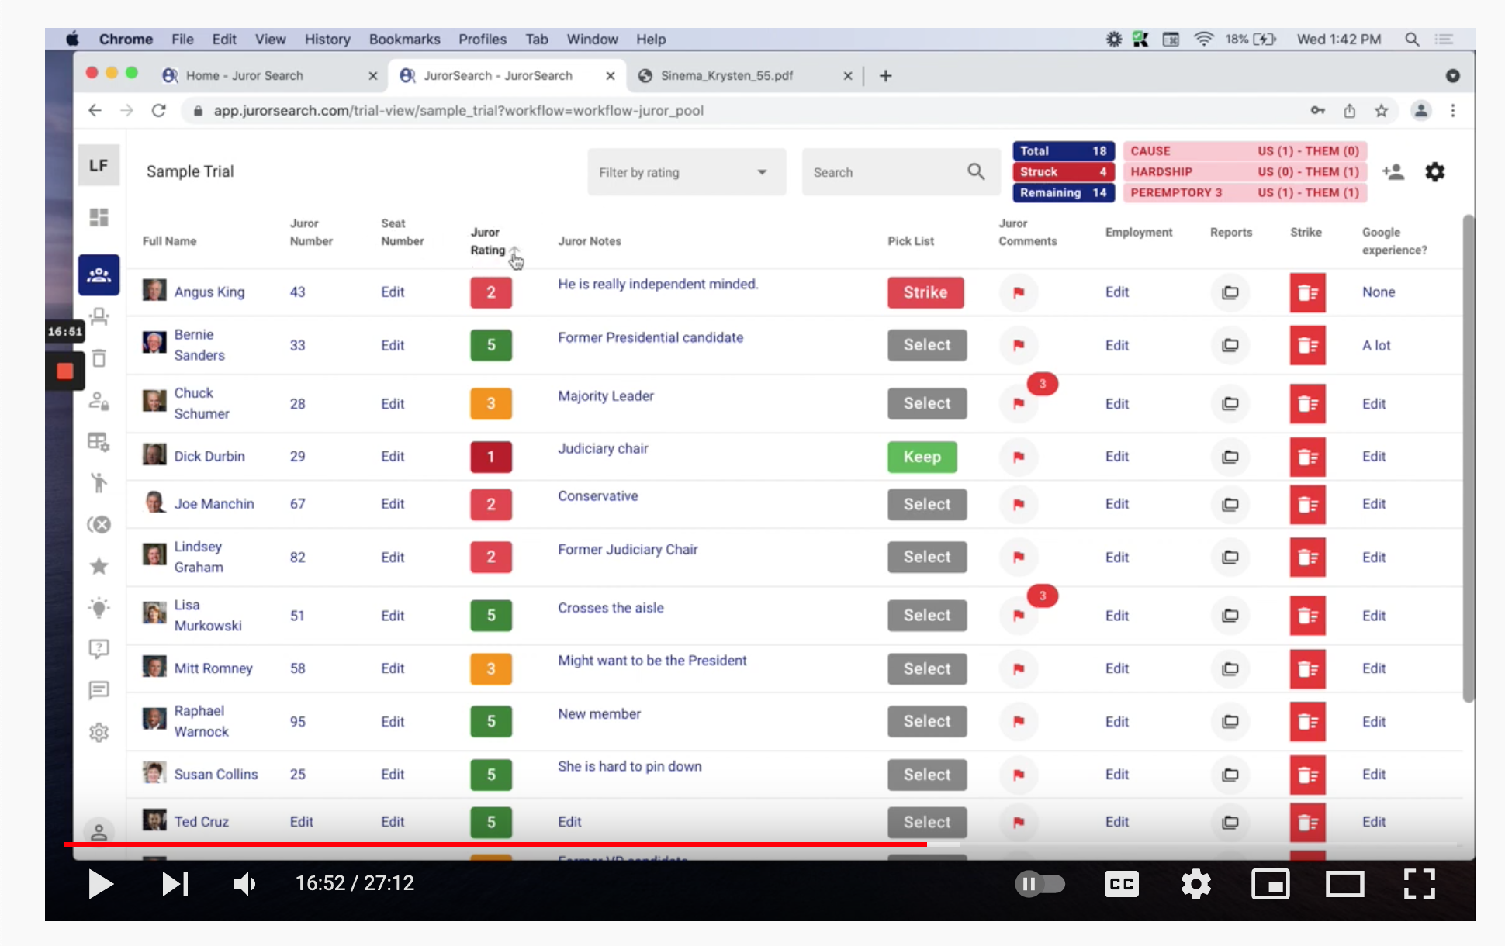Open the History menu
The image size is (1505, 946).
[327, 40]
